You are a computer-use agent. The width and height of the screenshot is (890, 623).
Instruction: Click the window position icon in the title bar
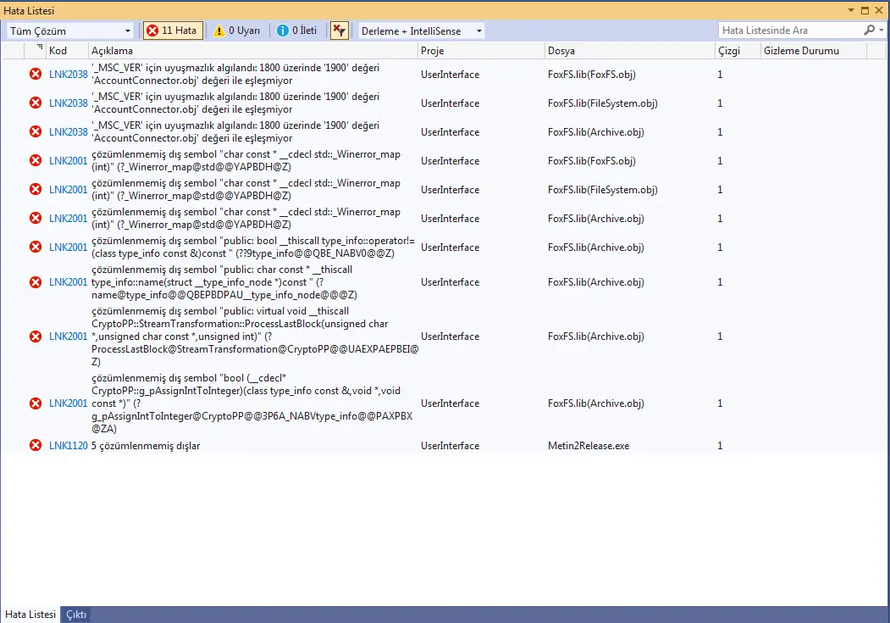[x=863, y=10]
